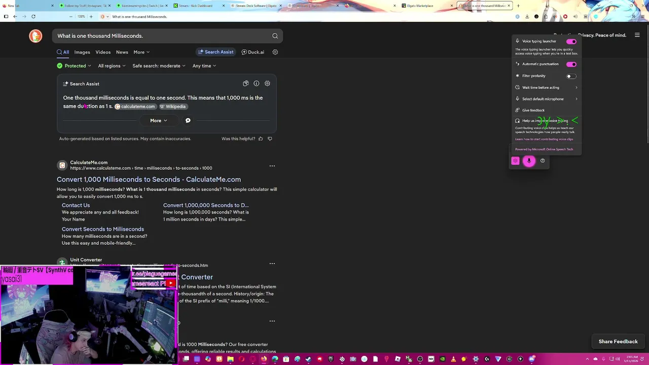Click the voice typing microphone button
Screen dimensions: 649x365
(529, 161)
